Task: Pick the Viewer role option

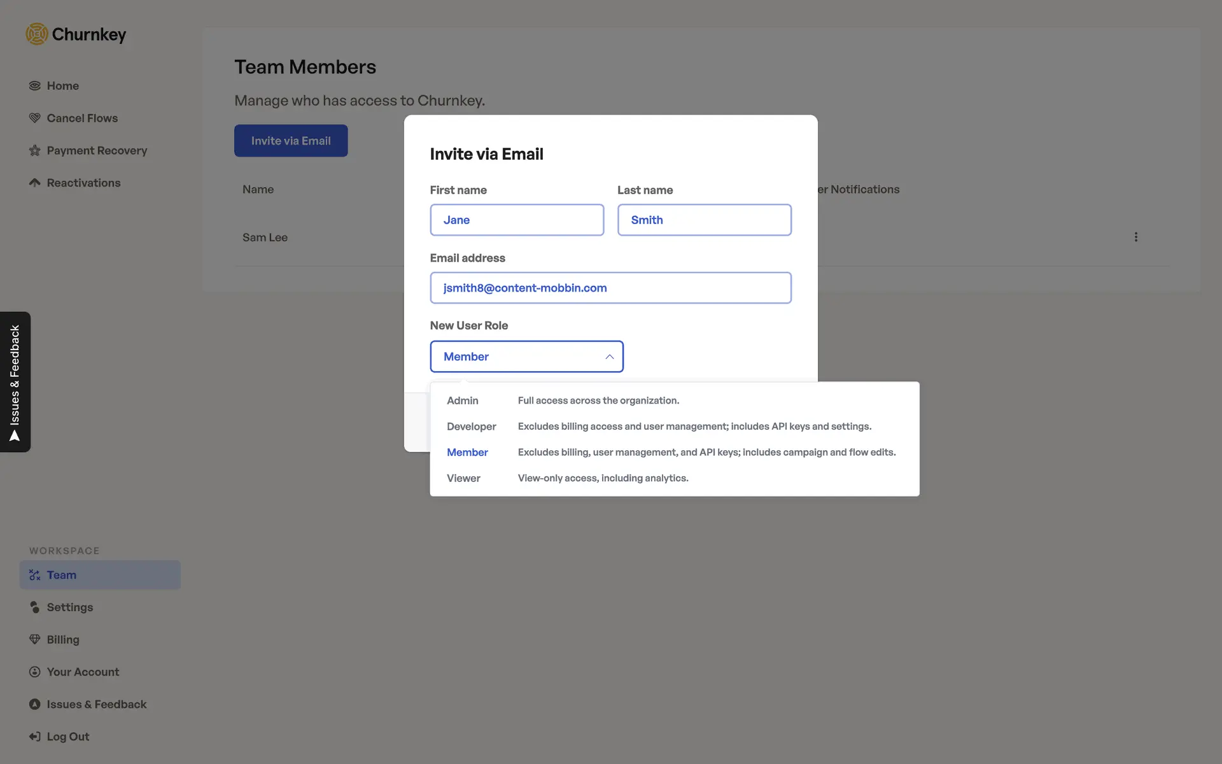Action: click(x=463, y=478)
